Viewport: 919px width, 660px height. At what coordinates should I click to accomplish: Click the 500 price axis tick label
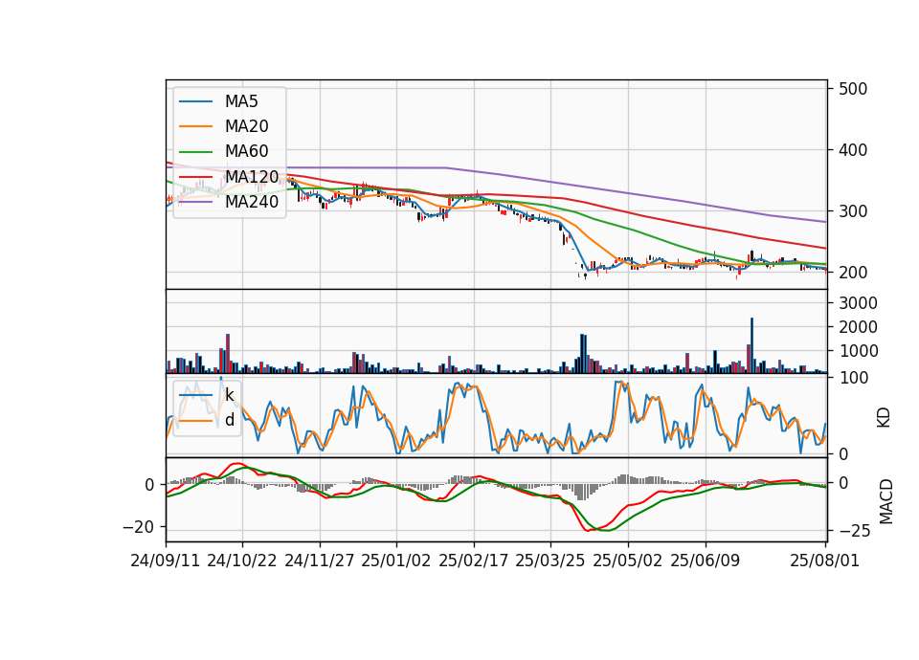click(853, 89)
